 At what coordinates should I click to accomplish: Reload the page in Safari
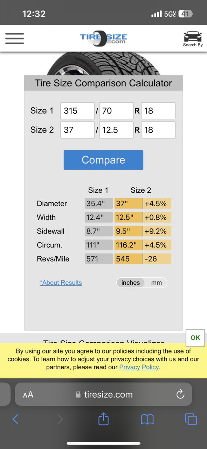click(x=180, y=394)
